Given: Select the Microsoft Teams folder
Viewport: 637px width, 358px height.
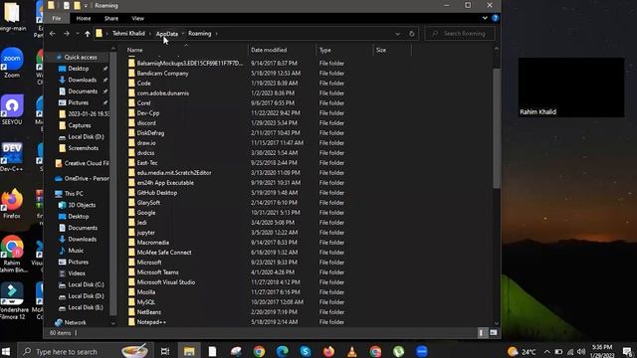Looking at the screenshot, I should [157, 272].
